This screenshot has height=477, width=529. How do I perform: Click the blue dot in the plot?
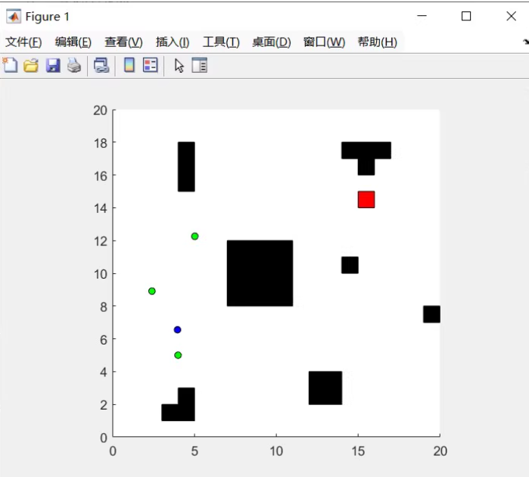(x=177, y=329)
